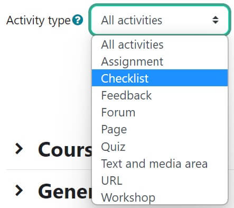
Task: Pick Feedback from activity types
Action: point(160,95)
